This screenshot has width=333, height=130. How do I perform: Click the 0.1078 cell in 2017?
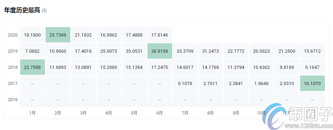[x=185, y=83]
